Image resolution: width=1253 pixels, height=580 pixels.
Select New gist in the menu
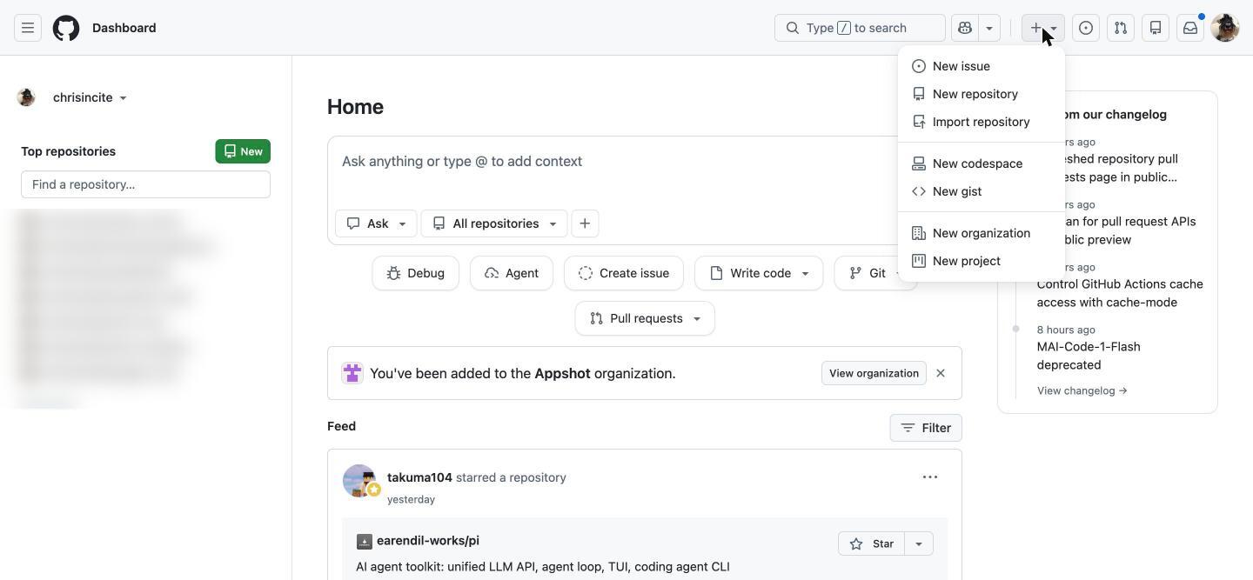pos(982,191)
